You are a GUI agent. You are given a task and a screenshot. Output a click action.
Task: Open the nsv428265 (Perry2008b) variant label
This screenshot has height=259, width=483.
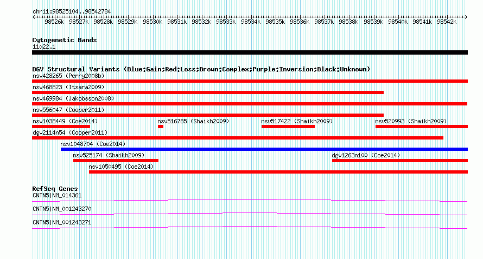(68, 76)
